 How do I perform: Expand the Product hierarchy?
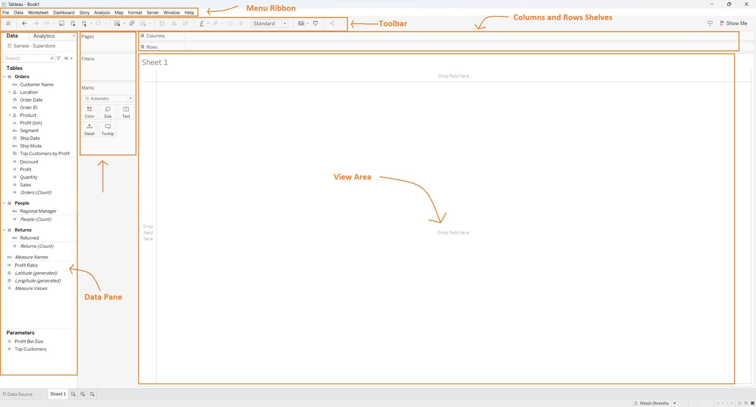[10, 115]
